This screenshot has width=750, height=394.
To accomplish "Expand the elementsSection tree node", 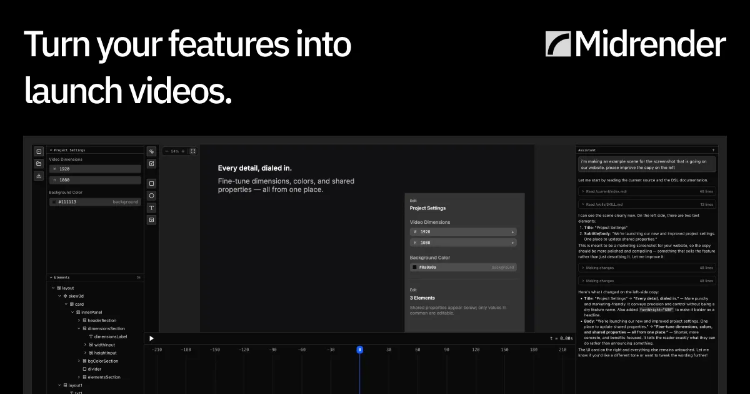I will click(x=79, y=377).
